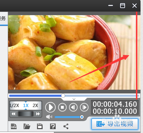Stop the video playback
143x133 pixels.
[x=62, y=107]
